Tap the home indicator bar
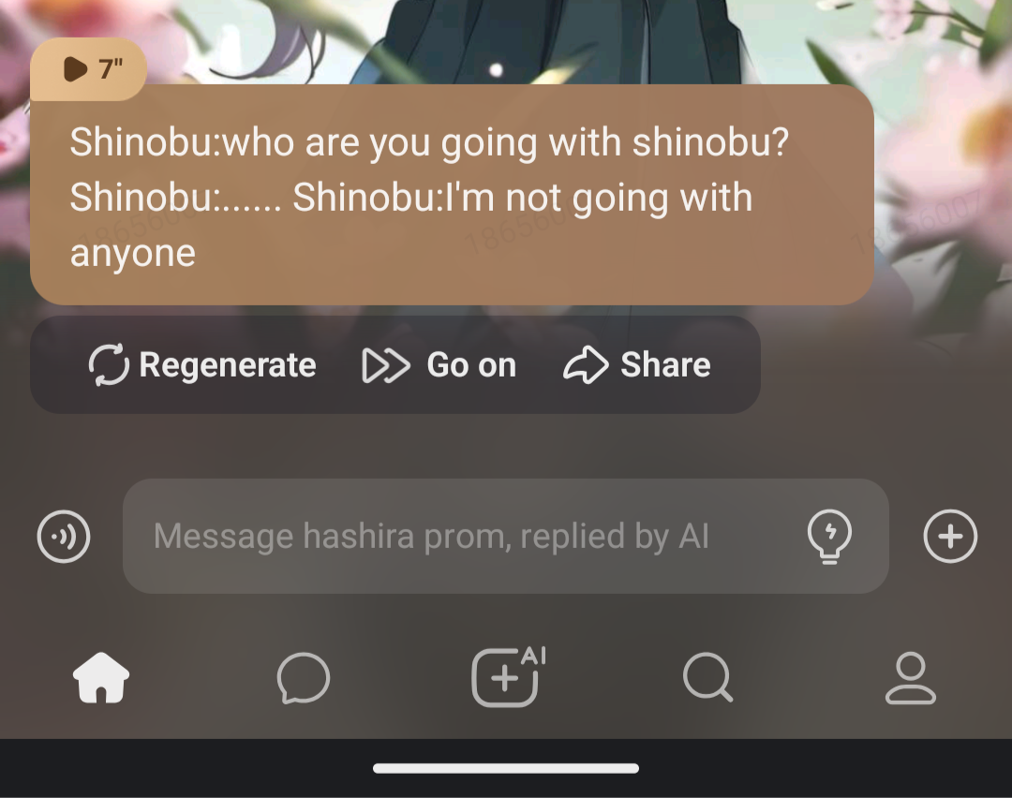Screen dimensions: 1012x798 [506, 768]
